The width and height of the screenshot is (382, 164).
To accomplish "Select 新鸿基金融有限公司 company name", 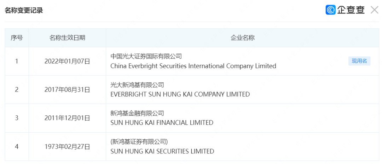I will (137, 113).
